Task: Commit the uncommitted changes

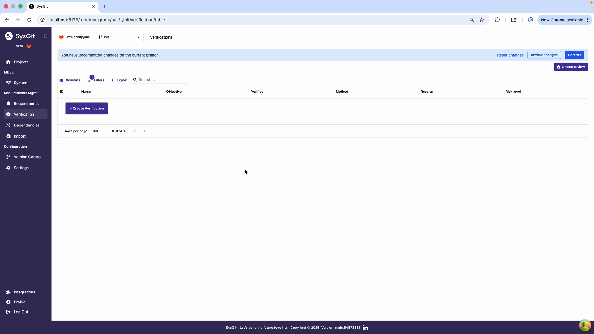Action: (x=574, y=55)
